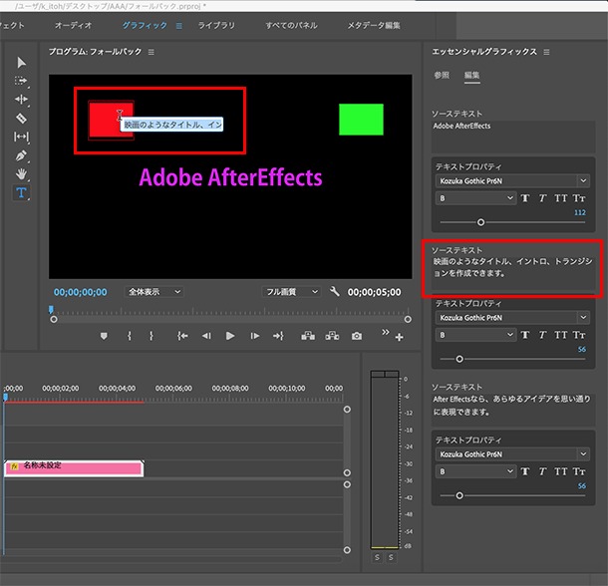Select the Hand tool
Image resolution: width=608 pixels, height=586 pixels.
[x=21, y=174]
